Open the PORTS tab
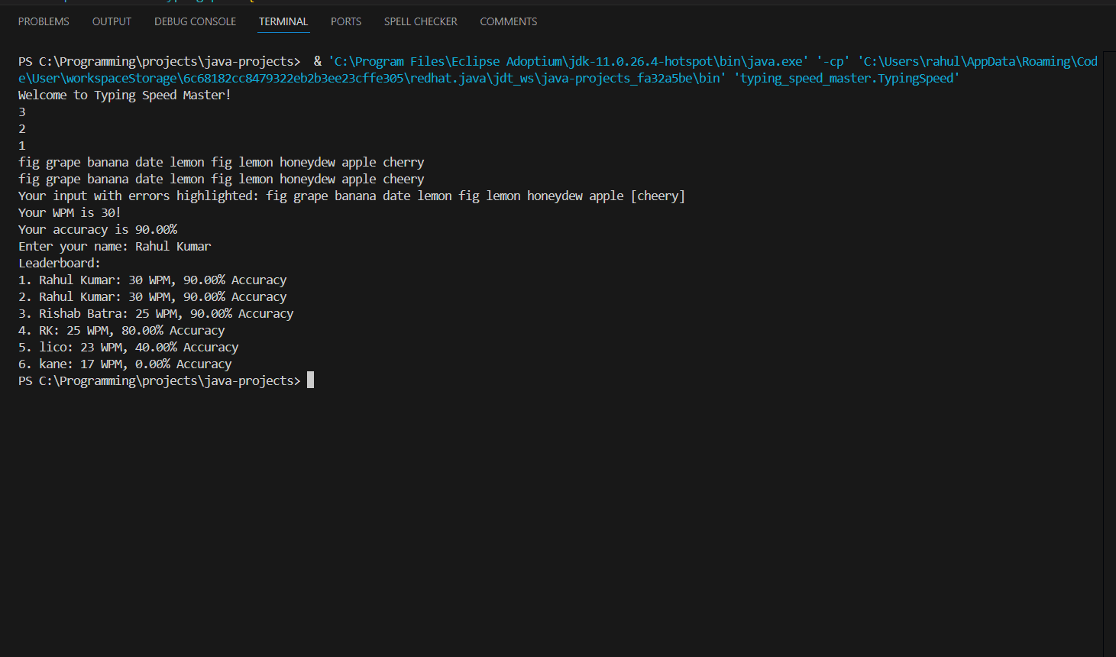Image resolution: width=1116 pixels, height=657 pixels. pyautogui.click(x=346, y=21)
